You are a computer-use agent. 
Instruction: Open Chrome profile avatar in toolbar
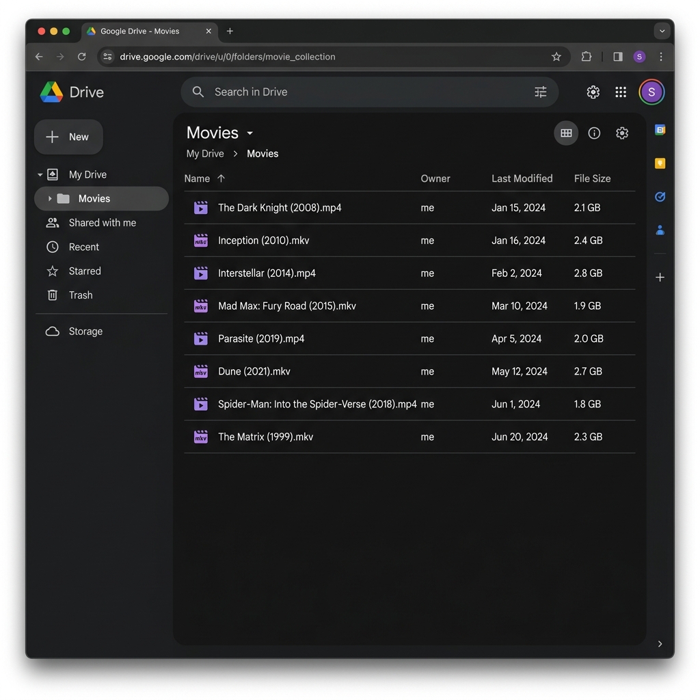[639, 57]
